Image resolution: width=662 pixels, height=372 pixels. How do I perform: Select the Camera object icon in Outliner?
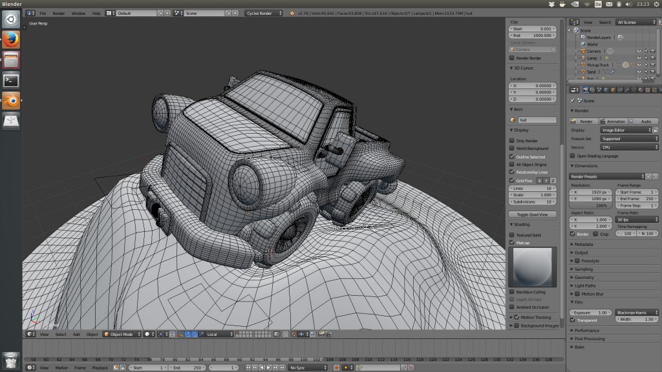point(584,51)
